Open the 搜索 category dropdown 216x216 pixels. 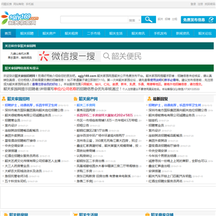[x=134, y=20]
